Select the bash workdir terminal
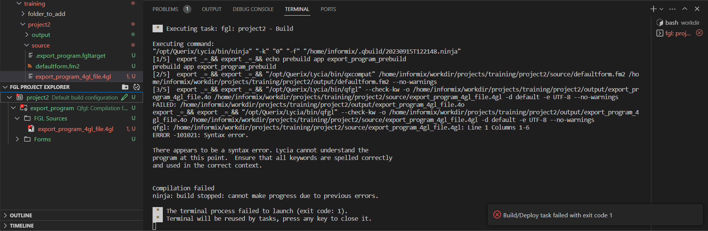708x231 pixels. coord(678,23)
